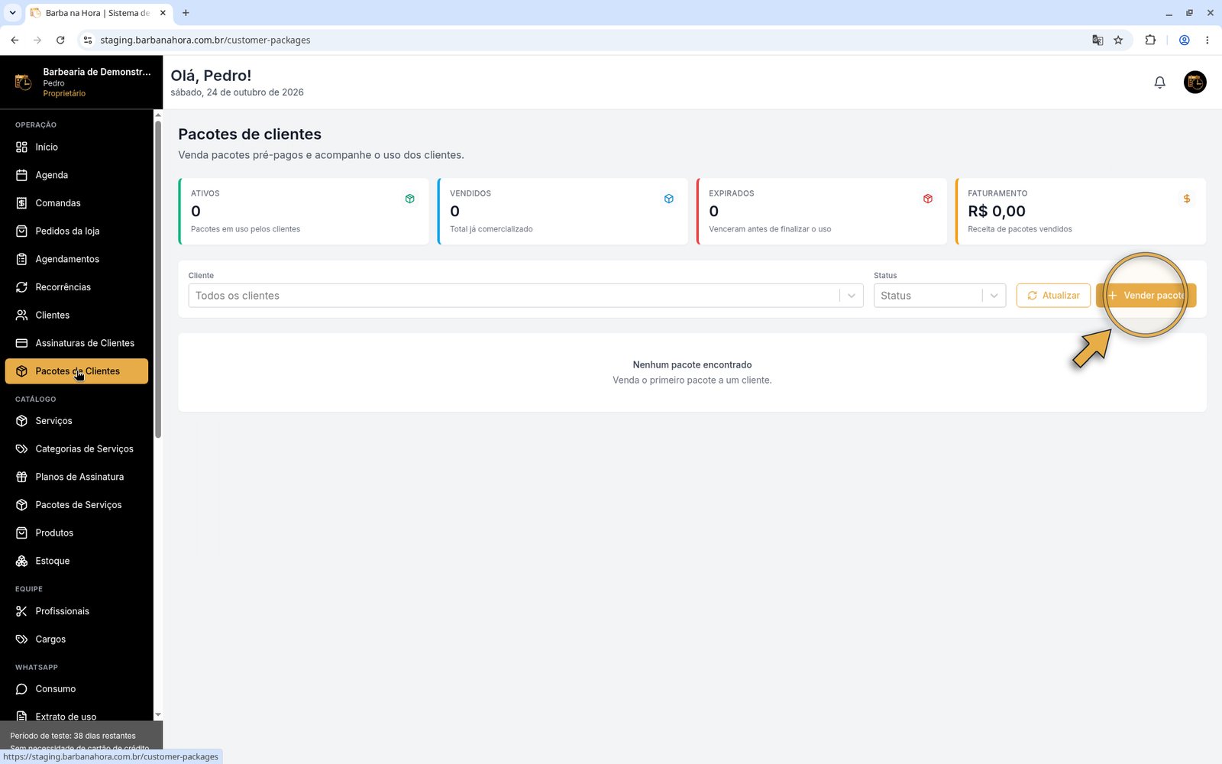Go to Clientes page
Image resolution: width=1222 pixels, height=764 pixels.
click(x=76, y=315)
